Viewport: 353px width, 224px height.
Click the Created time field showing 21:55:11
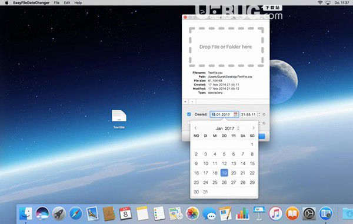coord(248,114)
